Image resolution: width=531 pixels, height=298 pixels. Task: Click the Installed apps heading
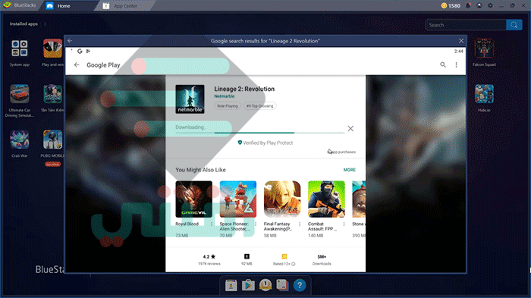pos(24,24)
